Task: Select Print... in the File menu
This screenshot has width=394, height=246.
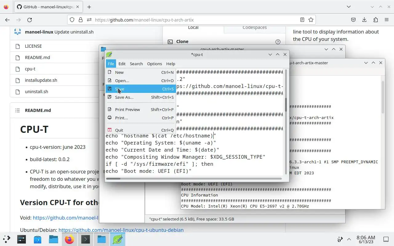Action: pyautogui.click(x=141, y=118)
